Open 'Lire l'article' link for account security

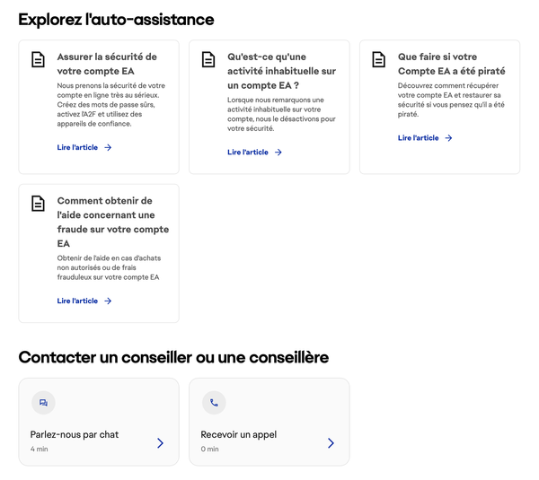(x=77, y=147)
